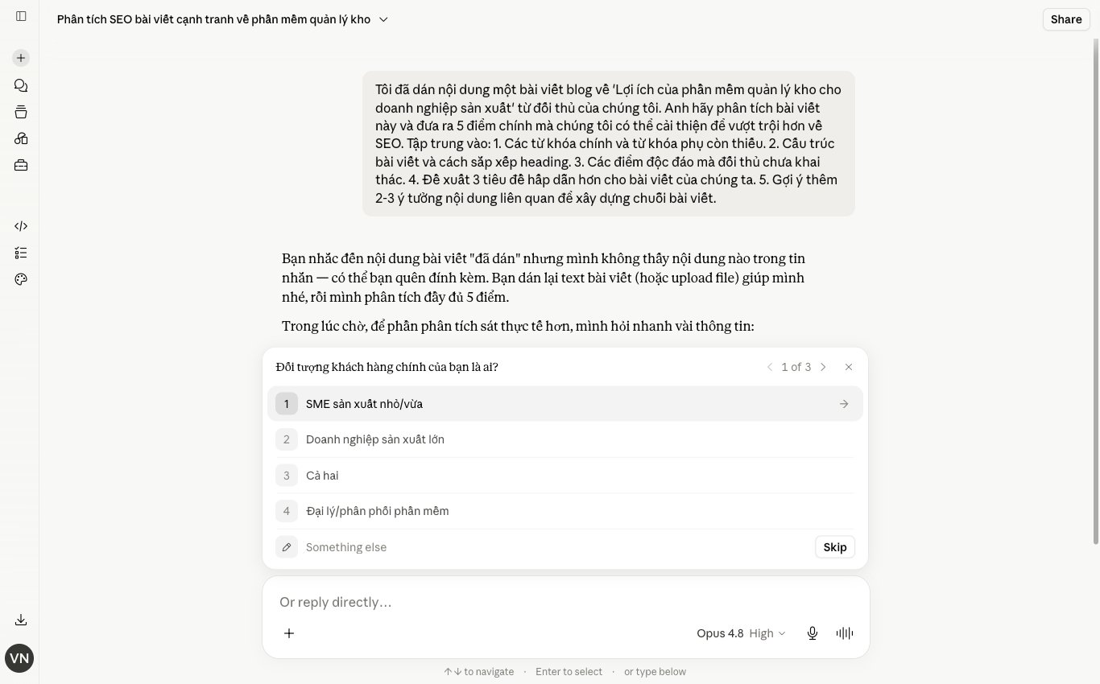Go to next question chevron
The width and height of the screenshot is (1100, 684).
[x=823, y=367]
